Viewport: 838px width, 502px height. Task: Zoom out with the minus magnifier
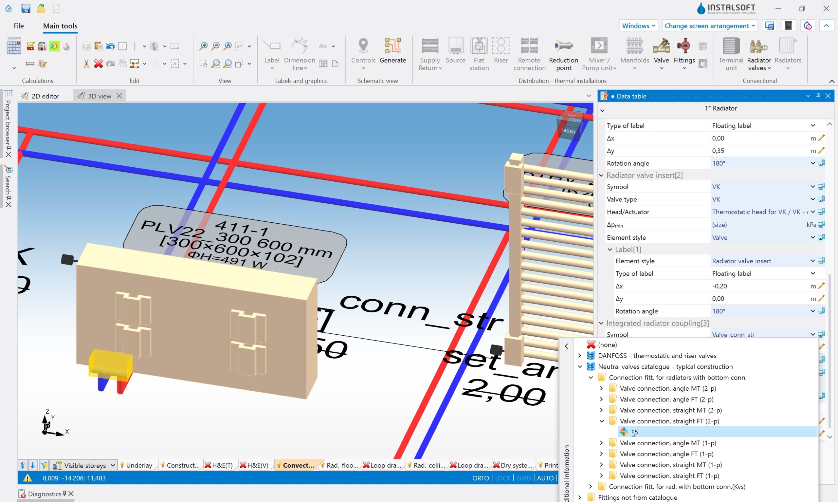(215, 46)
